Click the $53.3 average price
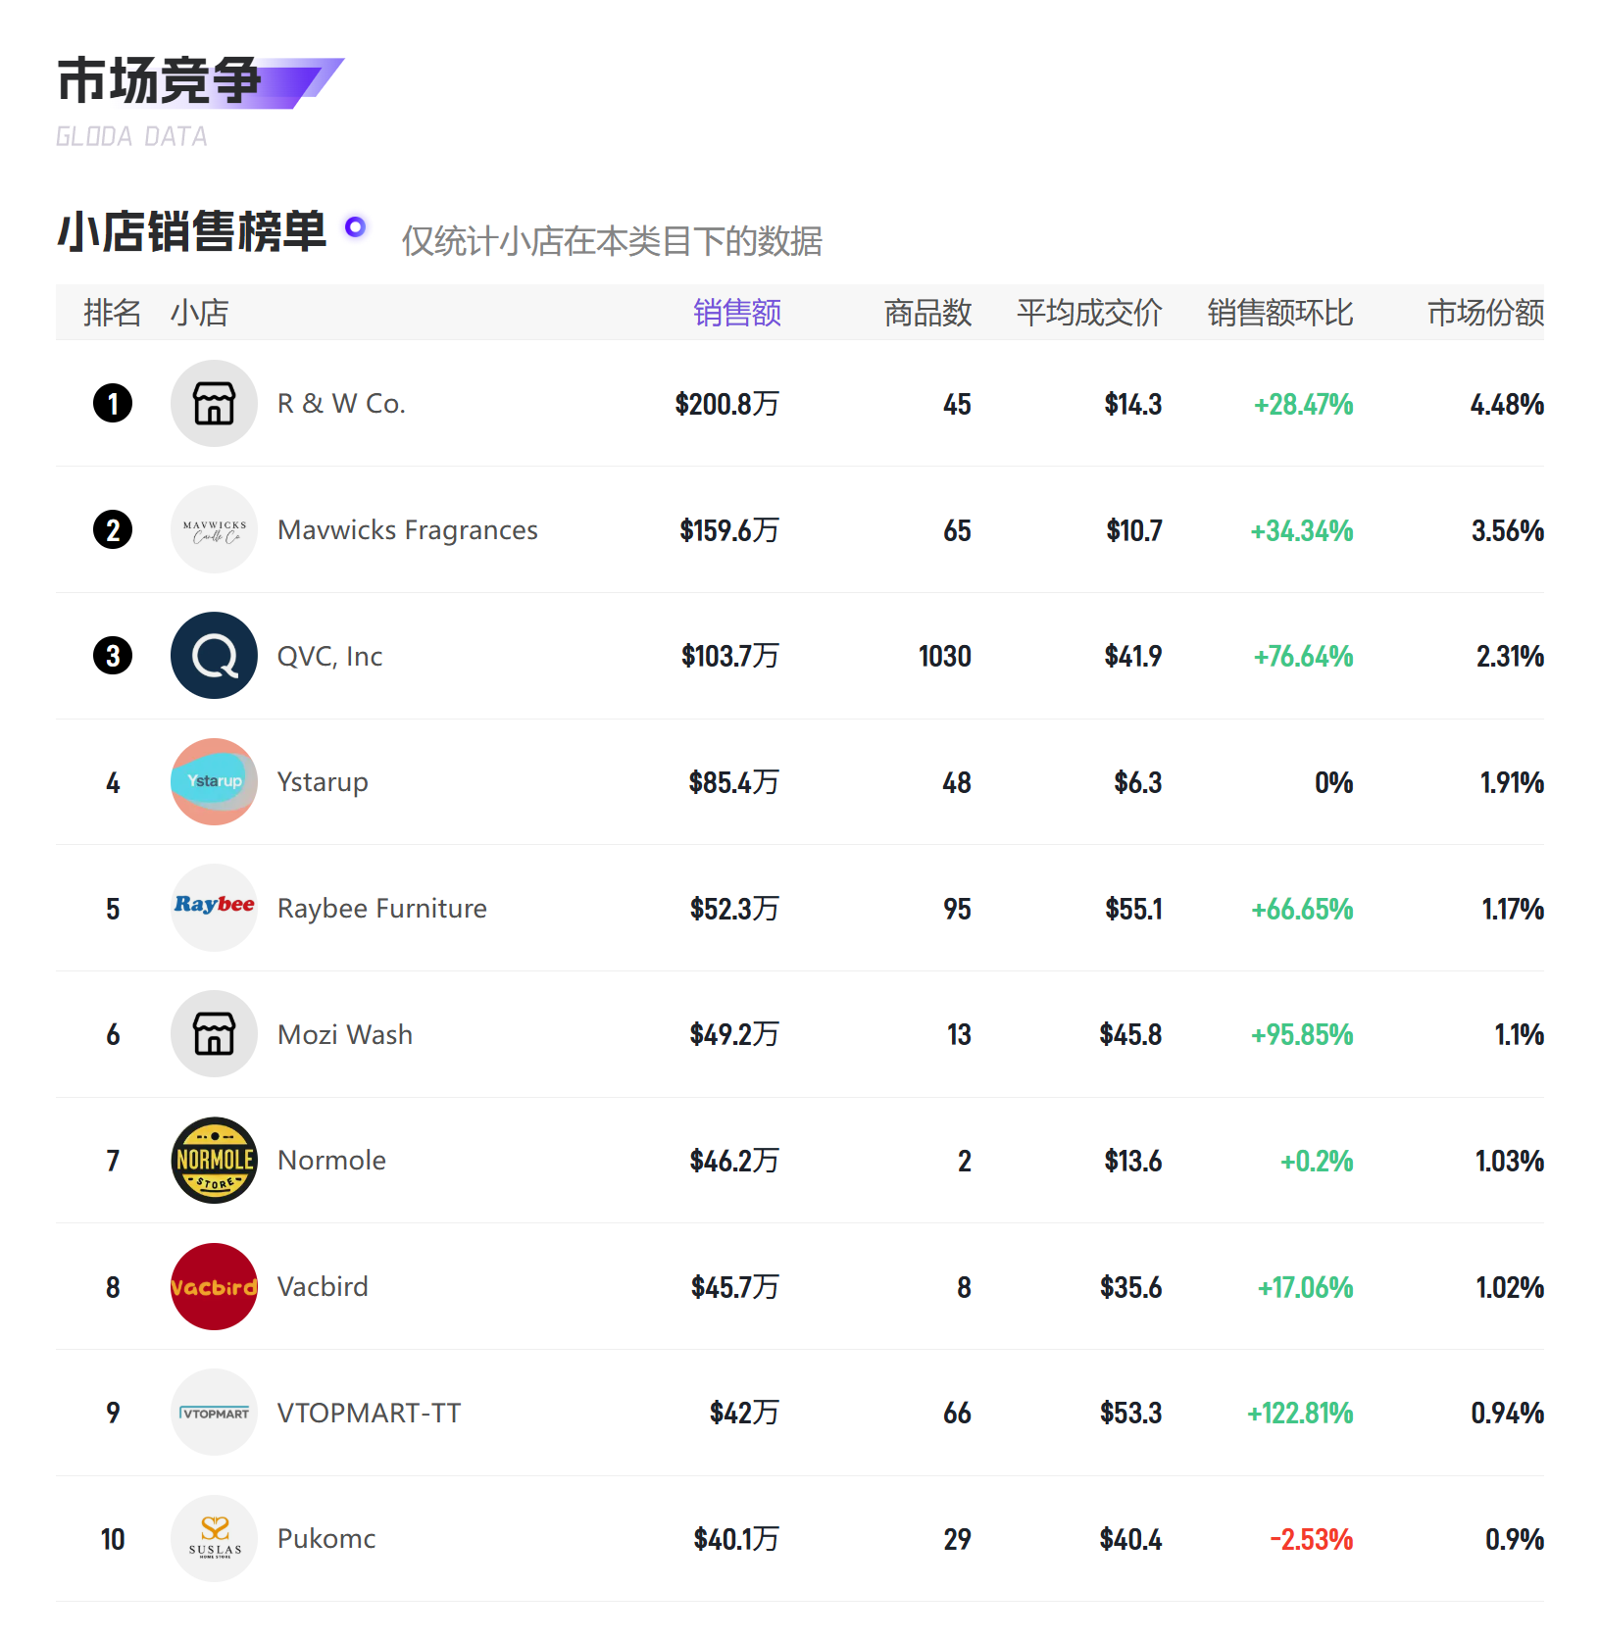1600x1639 pixels. (1131, 1413)
